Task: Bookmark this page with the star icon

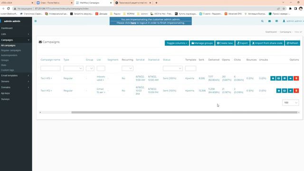Action: pyautogui.click(x=284, y=9)
